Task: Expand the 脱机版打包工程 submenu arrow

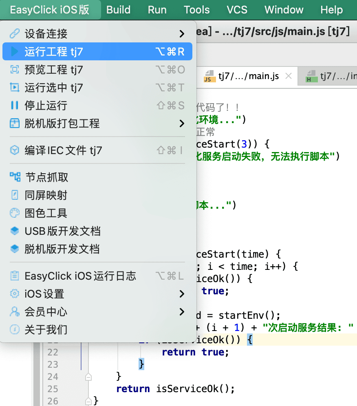Action: [182, 123]
